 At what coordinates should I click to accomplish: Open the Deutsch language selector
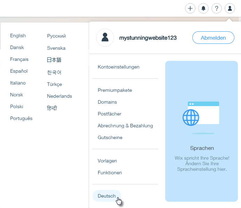point(106,196)
